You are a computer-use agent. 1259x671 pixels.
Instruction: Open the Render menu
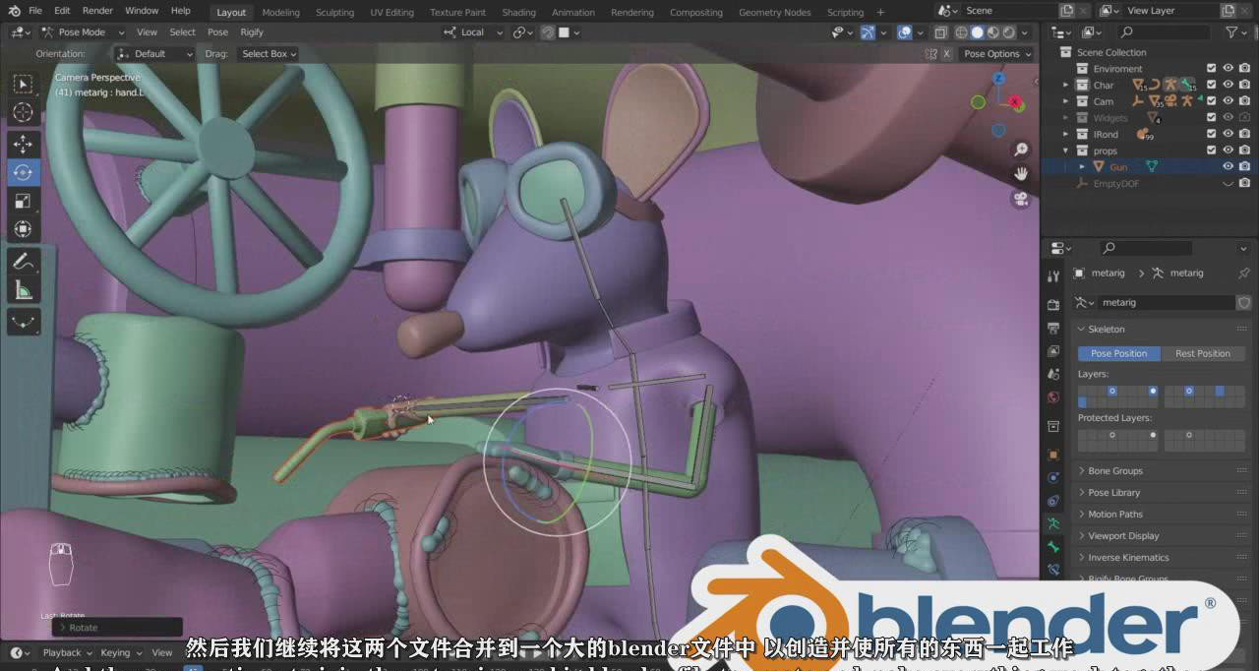(97, 11)
